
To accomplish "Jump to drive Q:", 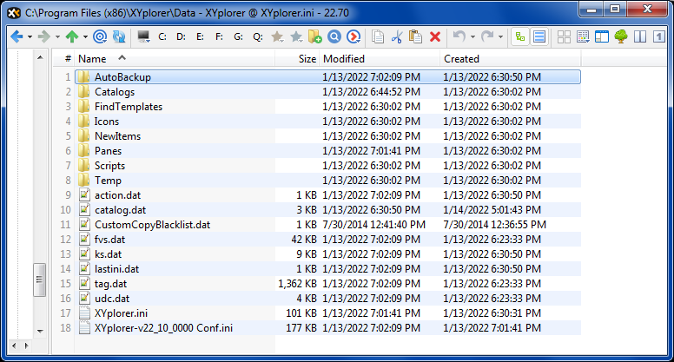I will [258, 37].
